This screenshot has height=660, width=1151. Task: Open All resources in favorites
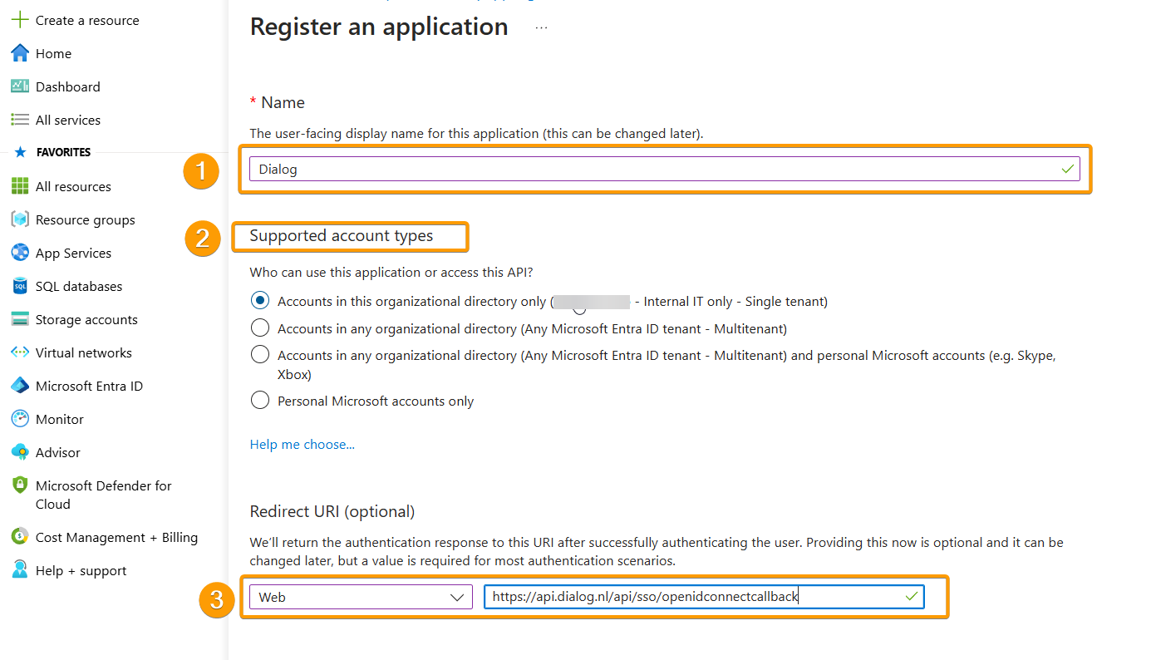pyautogui.click(x=73, y=186)
